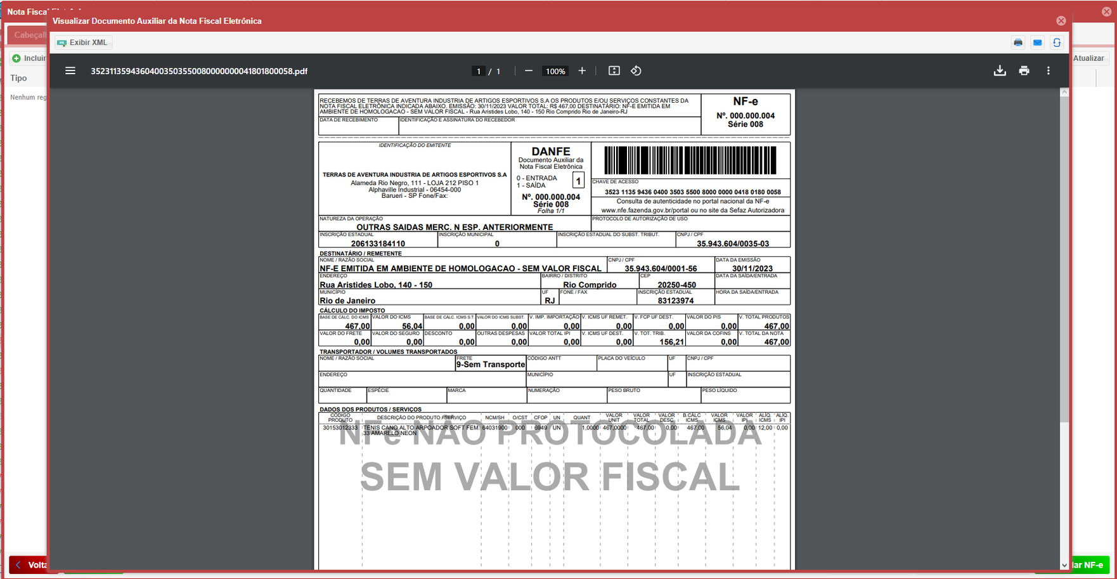This screenshot has height=579, width=1117.
Task: Open PDF viewer more actions menu
Action: coord(1048,71)
